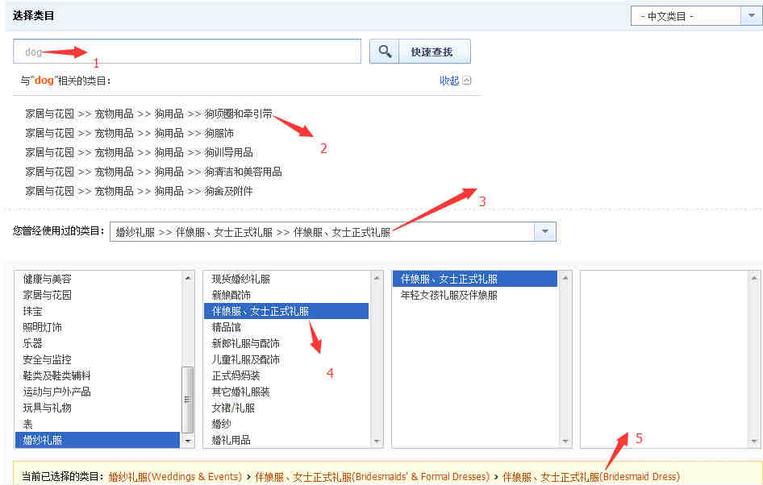Click scroll up arrow of first list
763x485 pixels.
point(188,277)
